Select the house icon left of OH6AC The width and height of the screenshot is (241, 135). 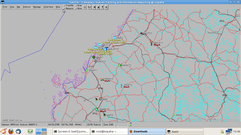coord(96,99)
